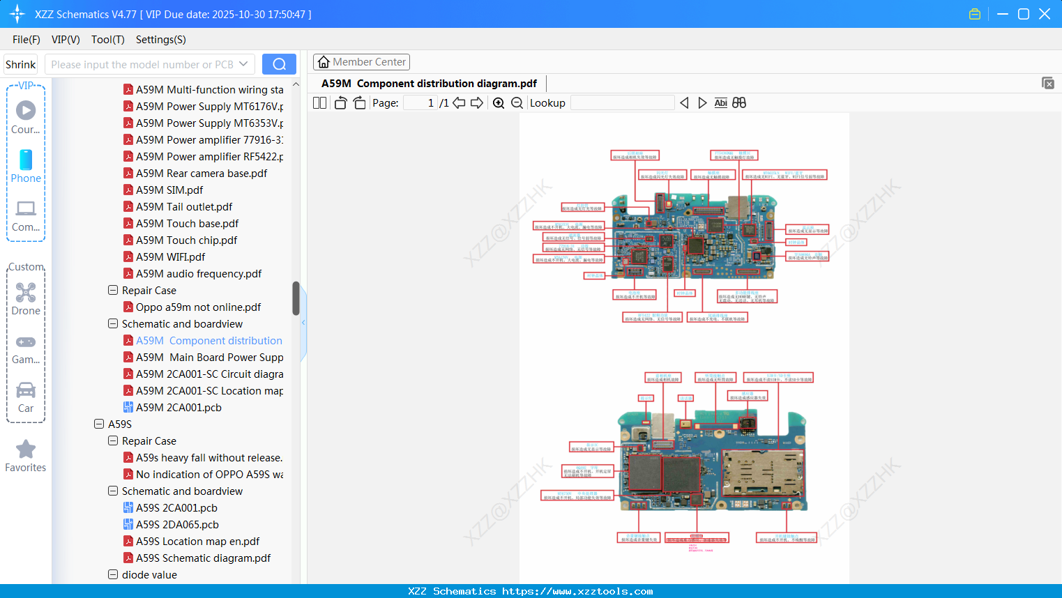Open the model number dropdown arrow
Image resolution: width=1062 pixels, height=598 pixels.
tap(243, 64)
